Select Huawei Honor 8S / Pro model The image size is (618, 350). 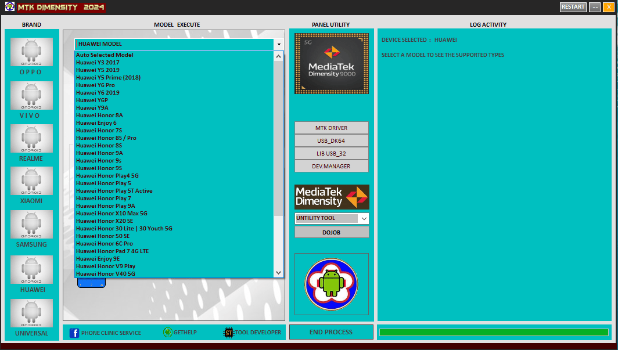[174, 138]
